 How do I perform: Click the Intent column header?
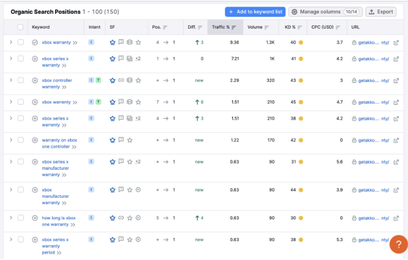[x=94, y=27]
